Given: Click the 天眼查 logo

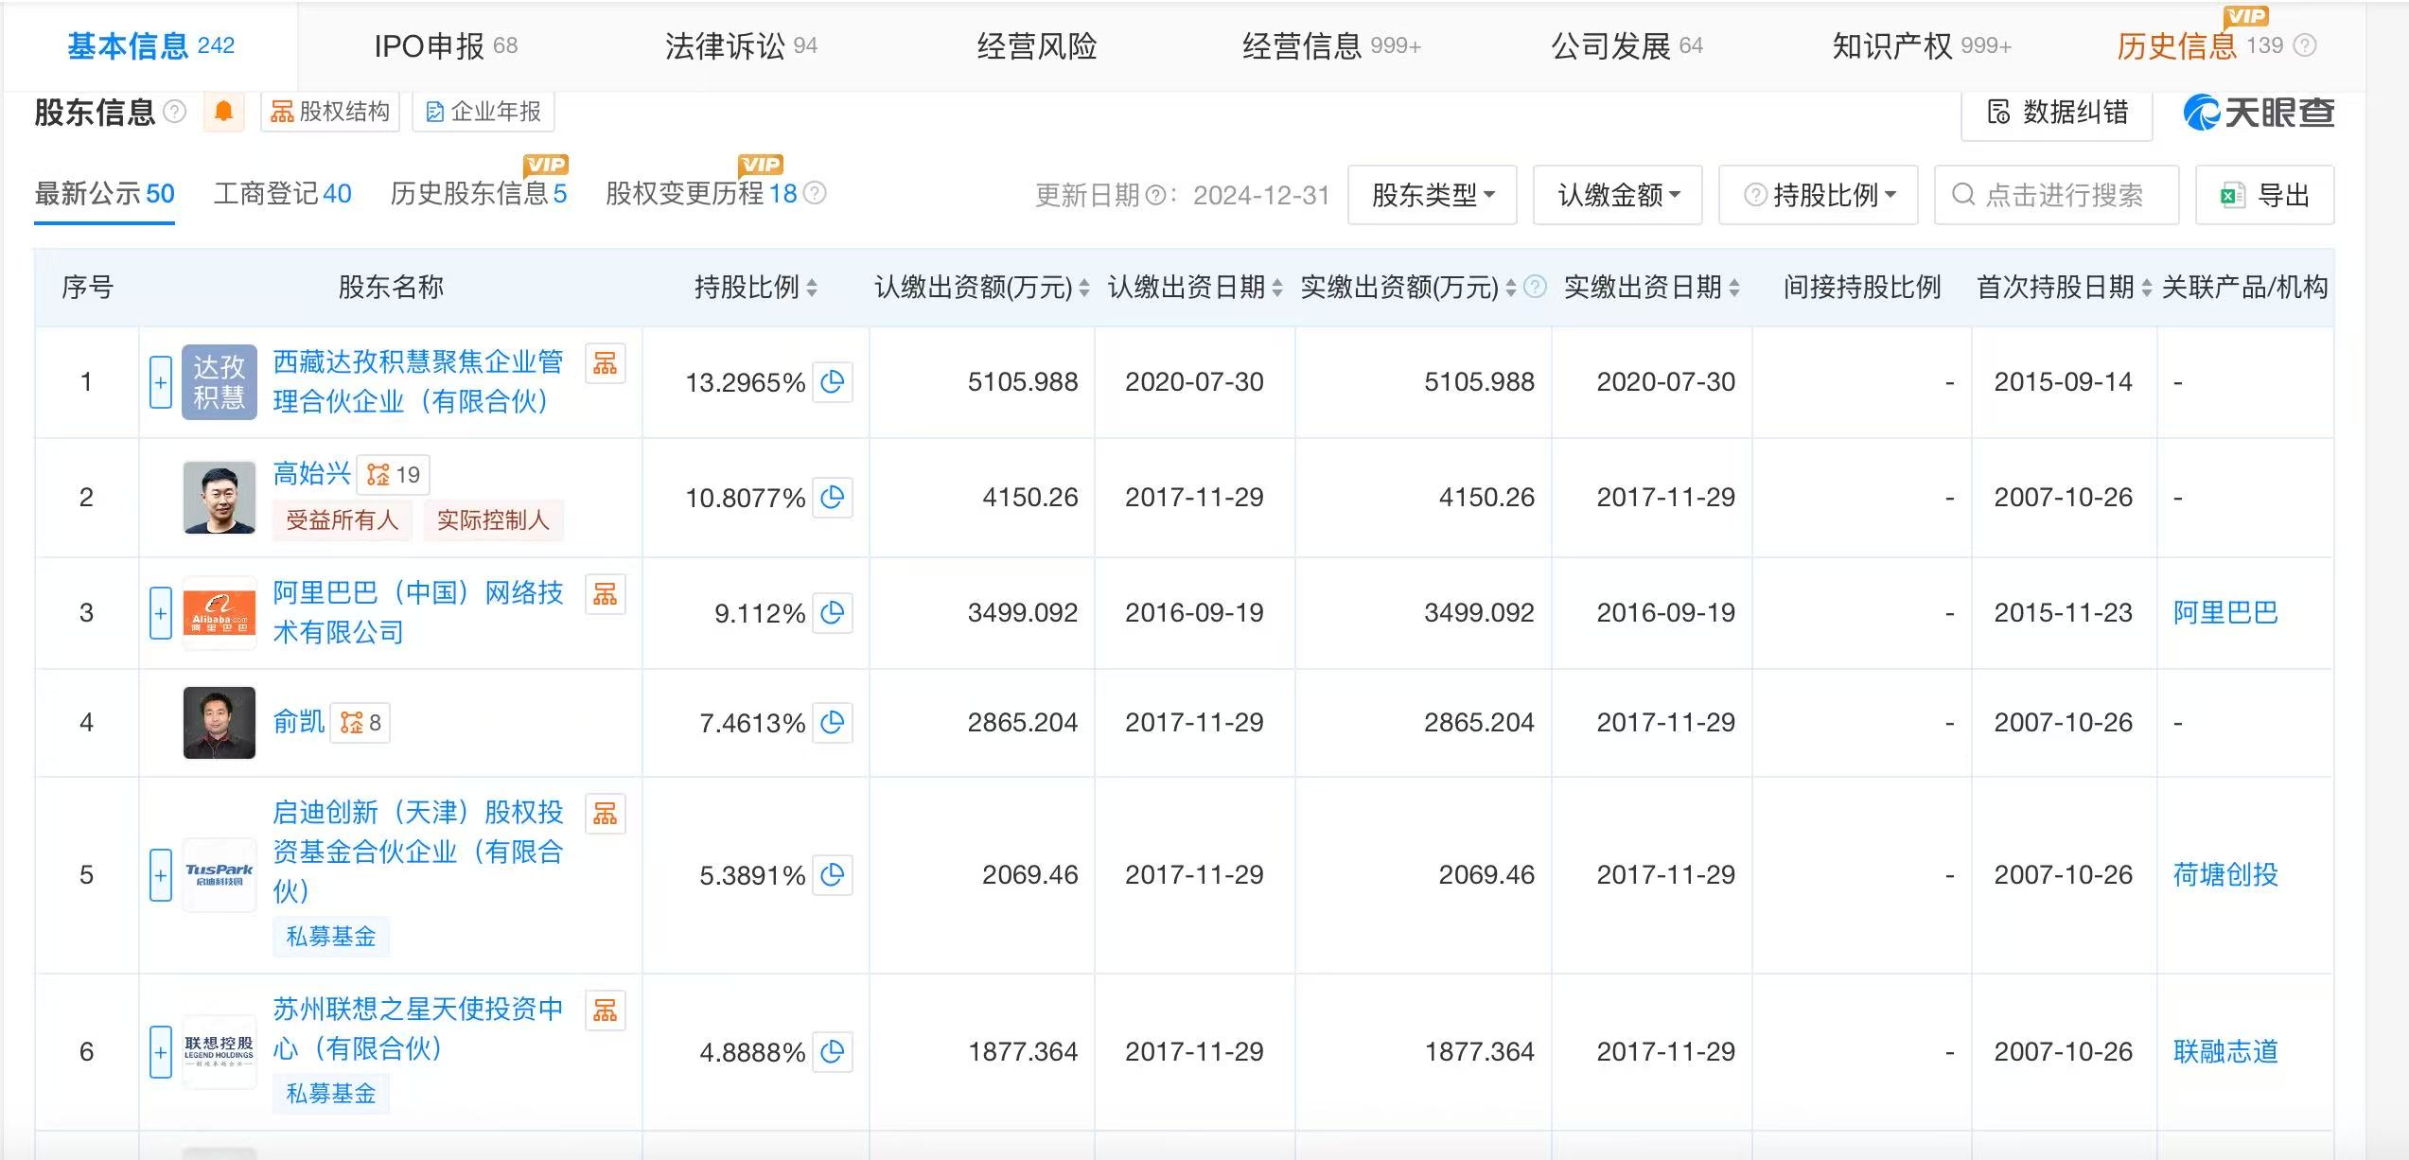Looking at the screenshot, I should point(2258,113).
